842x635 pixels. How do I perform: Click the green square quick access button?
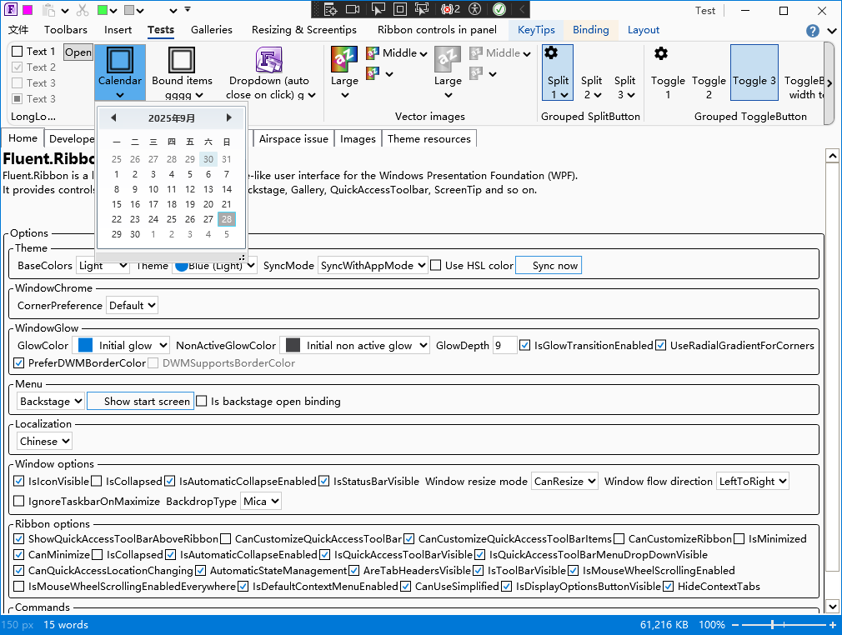pos(103,10)
